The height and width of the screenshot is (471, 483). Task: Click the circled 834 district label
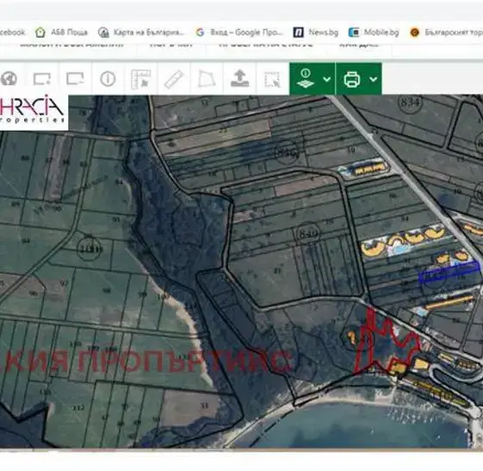pos(410,102)
